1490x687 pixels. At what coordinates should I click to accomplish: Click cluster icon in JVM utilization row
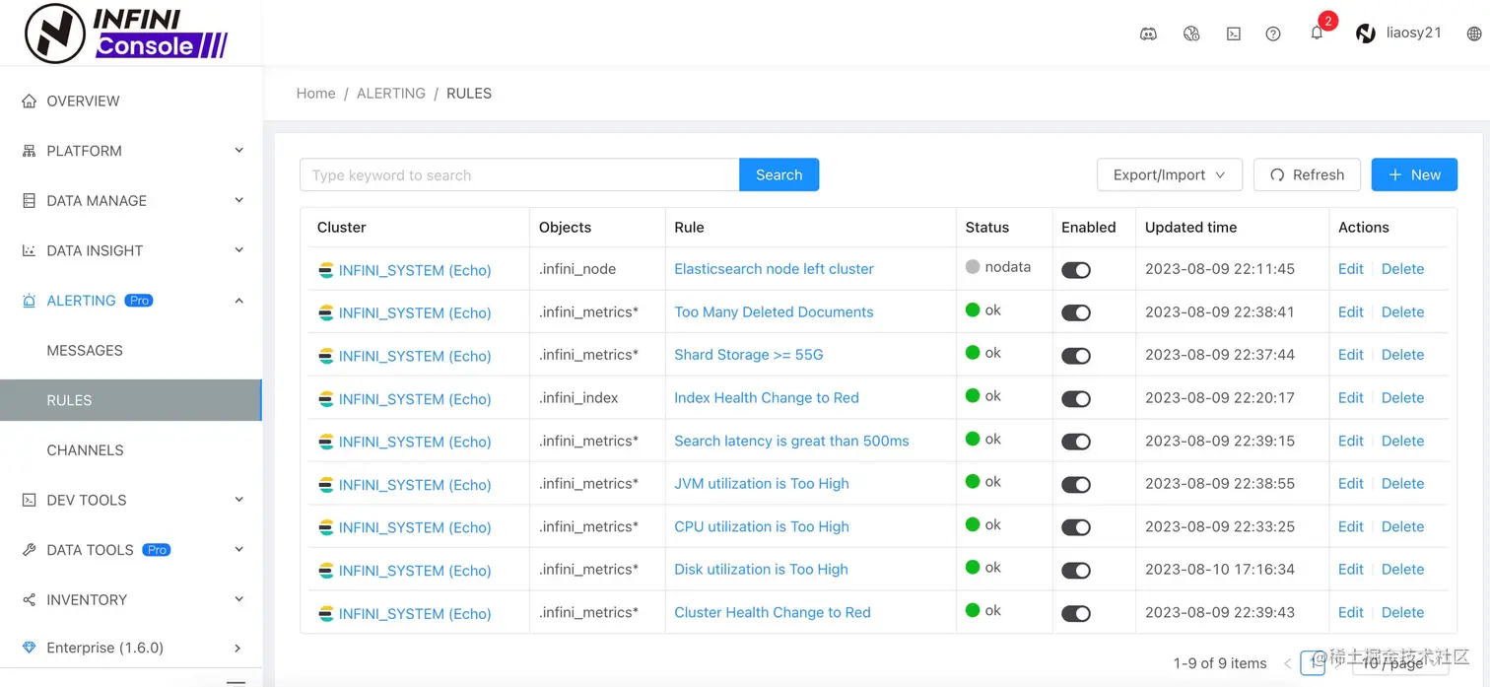pyautogui.click(x=326, y=484)
